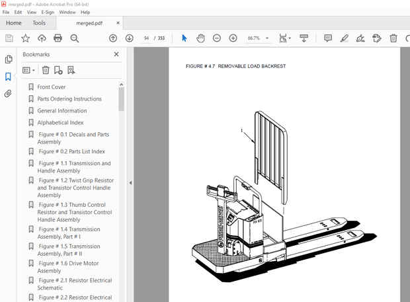Open the Attachments paperclip panel

8,94
